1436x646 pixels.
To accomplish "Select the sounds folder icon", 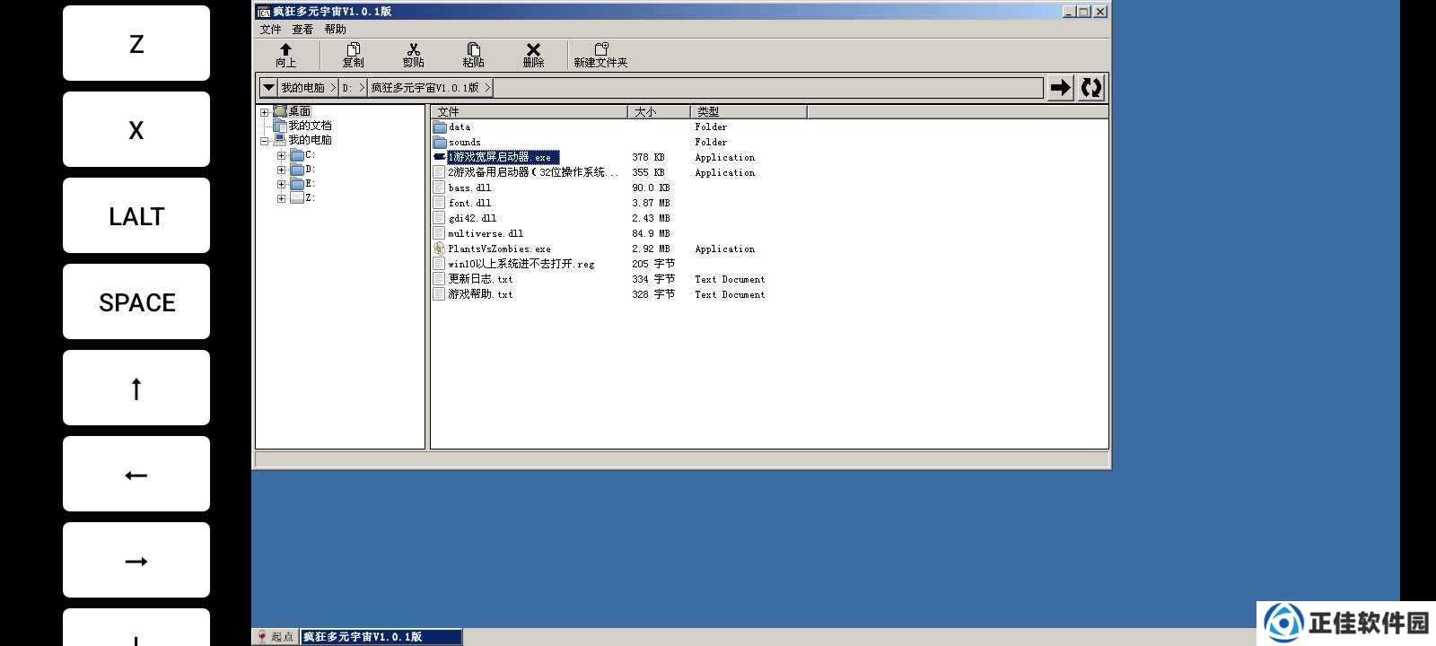I will [x=440, y=143].
